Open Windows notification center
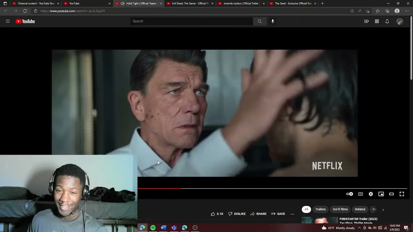Screen dimensions: 413x232 tap(406, 228)
